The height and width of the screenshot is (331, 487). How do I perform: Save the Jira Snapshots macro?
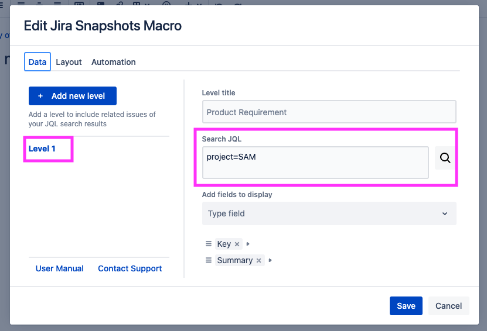tap(406, 306)
